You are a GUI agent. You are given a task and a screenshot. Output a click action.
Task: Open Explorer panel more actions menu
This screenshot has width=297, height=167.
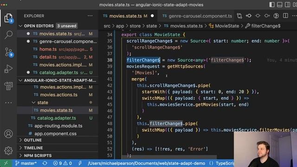90,16
